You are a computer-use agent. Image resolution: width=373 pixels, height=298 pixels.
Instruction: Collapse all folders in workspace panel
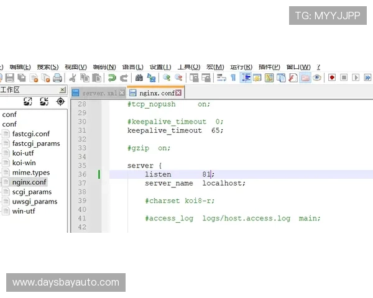pos(44,101)
